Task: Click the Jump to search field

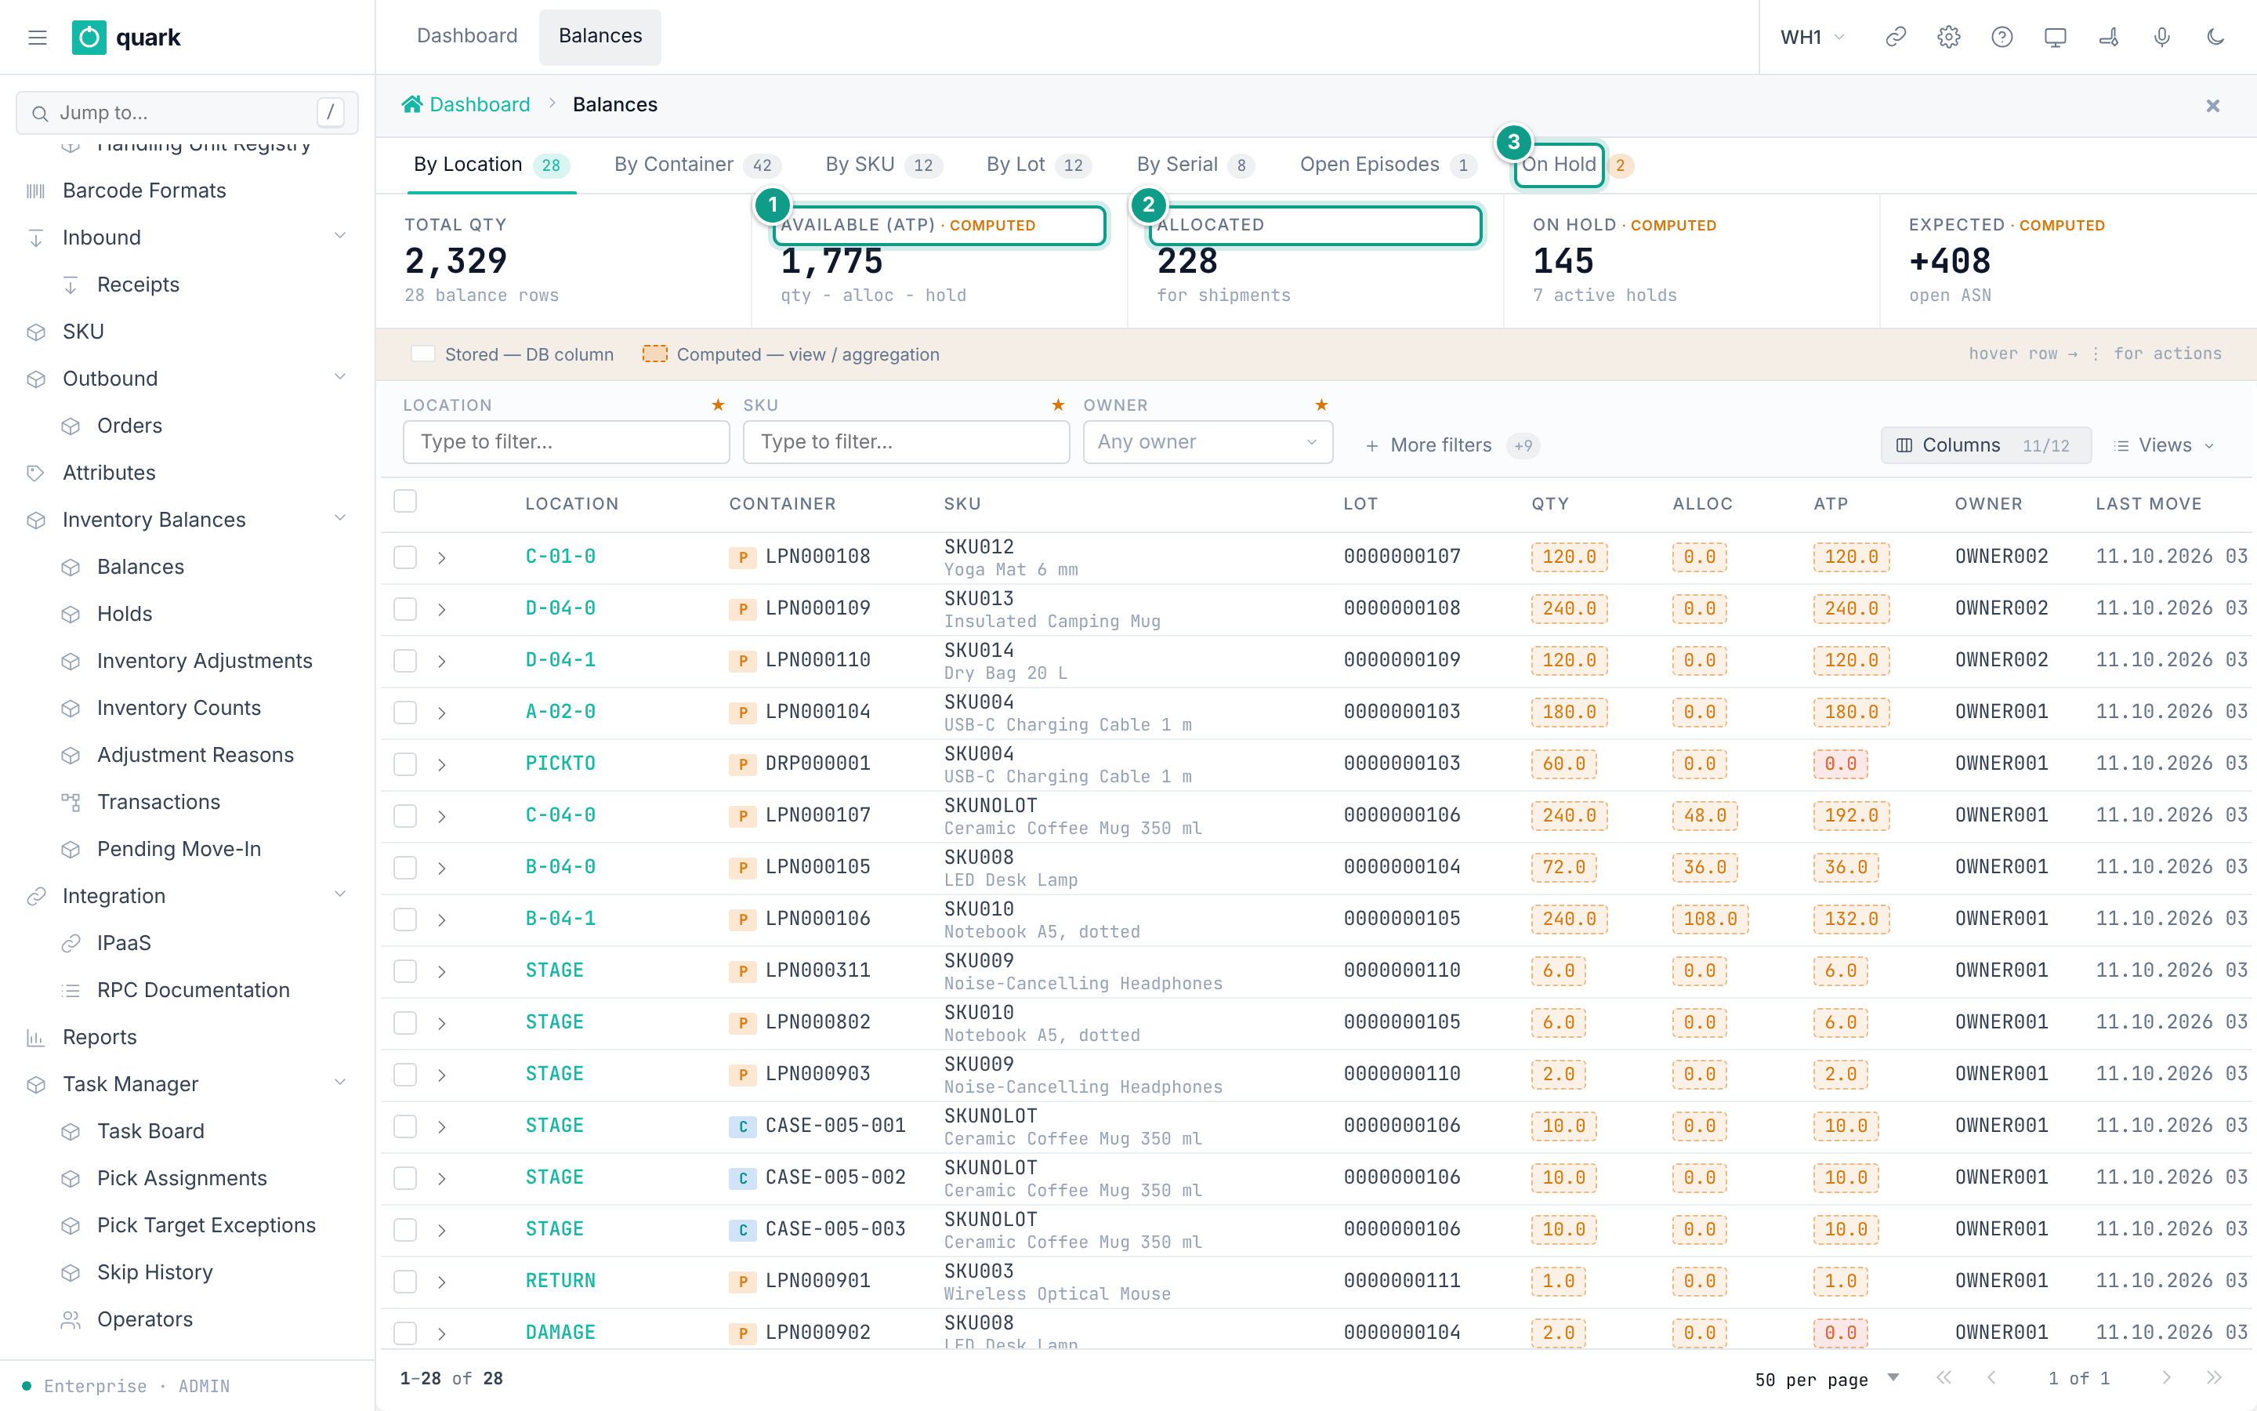Action: pos(187,113)
